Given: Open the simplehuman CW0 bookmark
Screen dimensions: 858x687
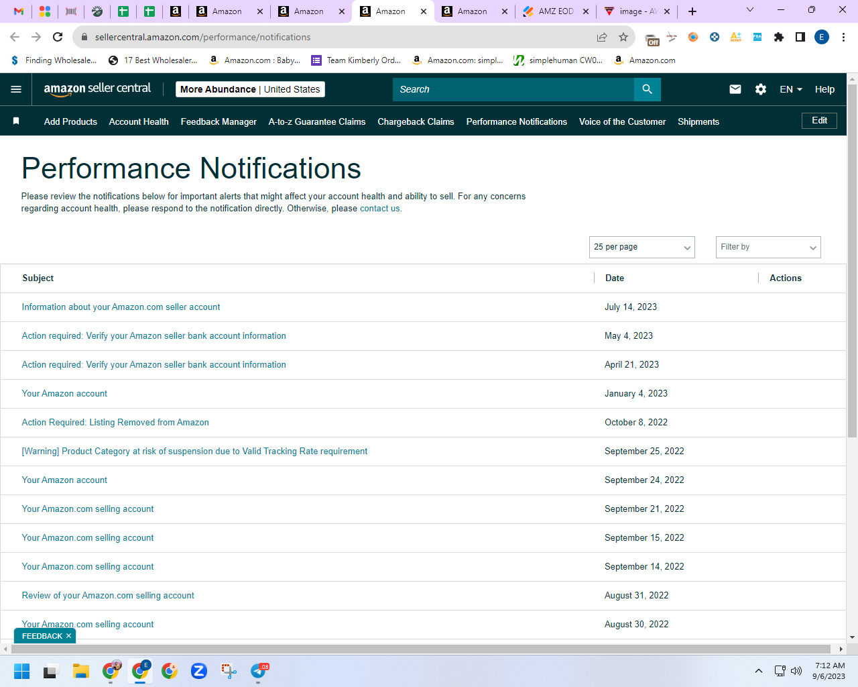Looking at the screenshot, I should coord(558,60).
